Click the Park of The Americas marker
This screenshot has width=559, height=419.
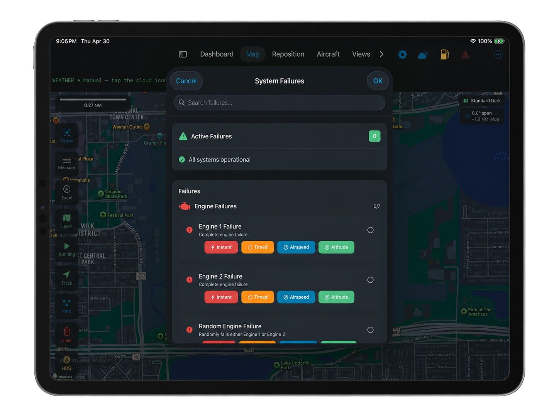pyautogui.click(x=464, y=312)
